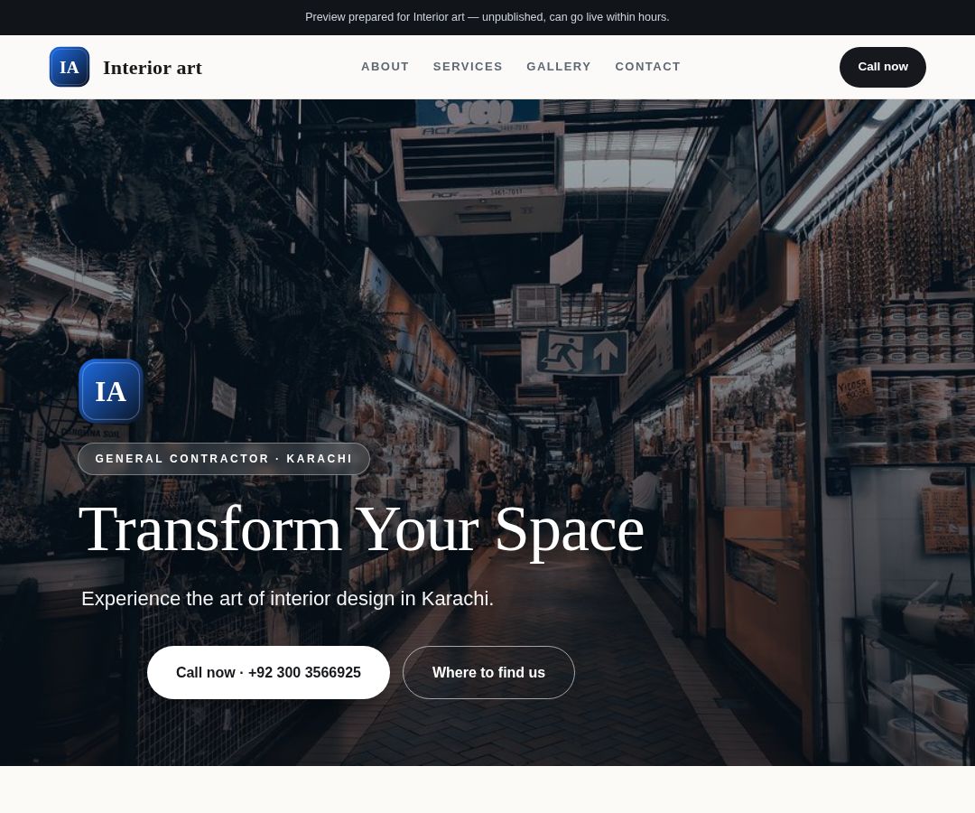This screenshot has height=813, width=975.
Task: Open the About nav link
Action: coord(385,67)
